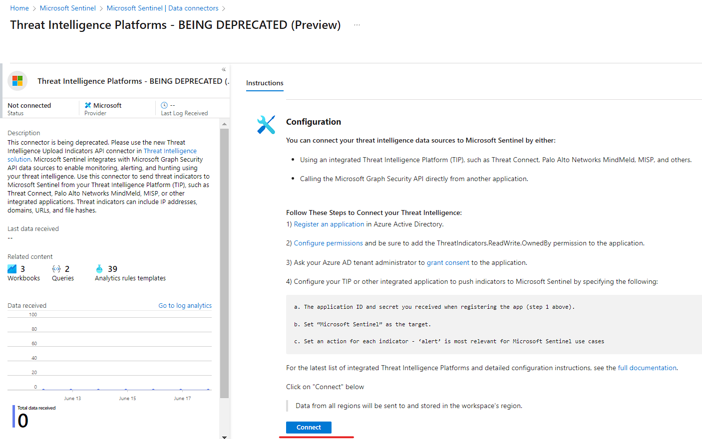Click the Workbooks icon under Related content
The image size is (702, 439).
12,268
